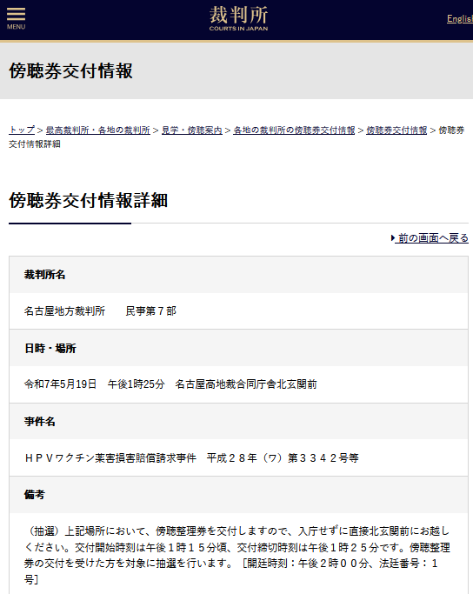Select the 日時・場所 table header
Image resolution: width=473 pixels, height=594 pixels.
238,348
